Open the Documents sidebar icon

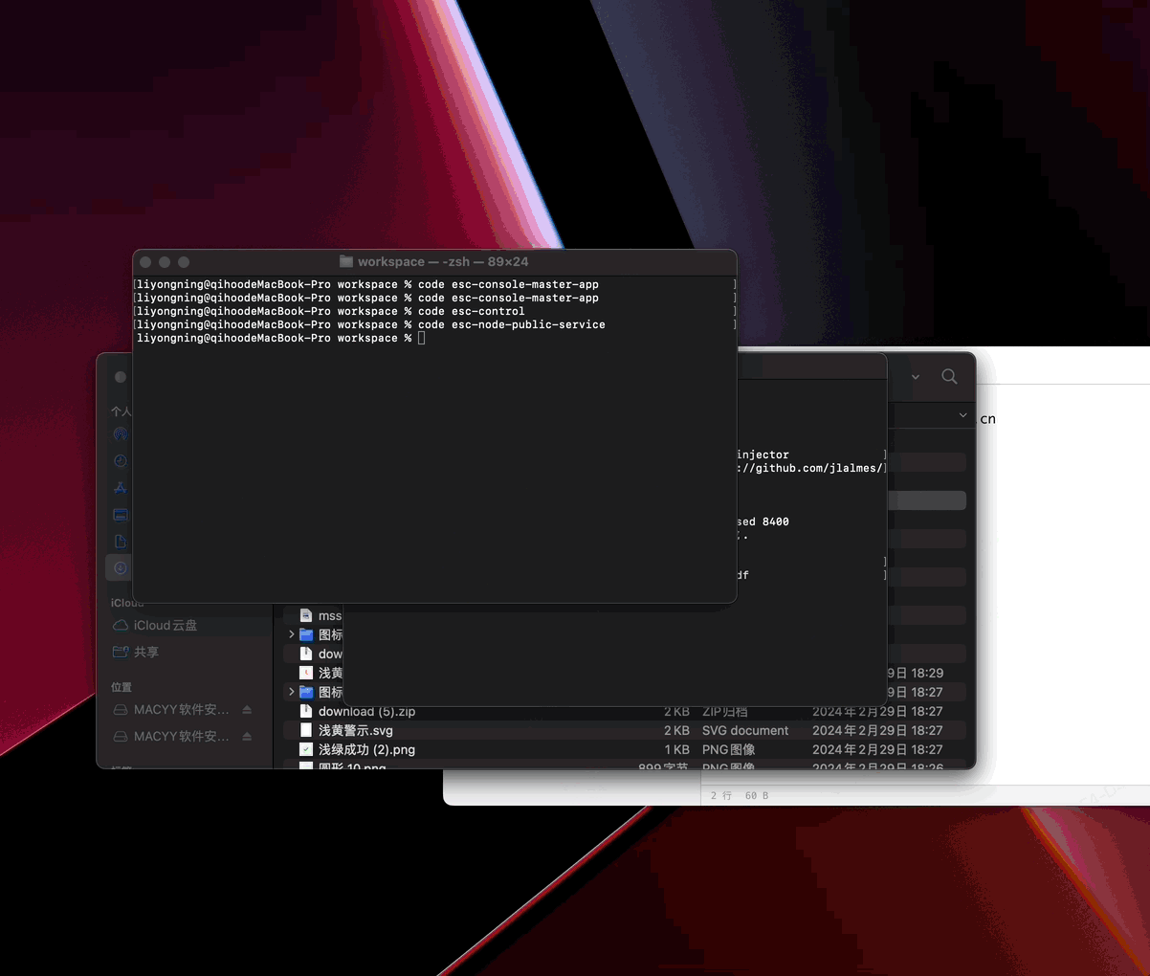120,541
